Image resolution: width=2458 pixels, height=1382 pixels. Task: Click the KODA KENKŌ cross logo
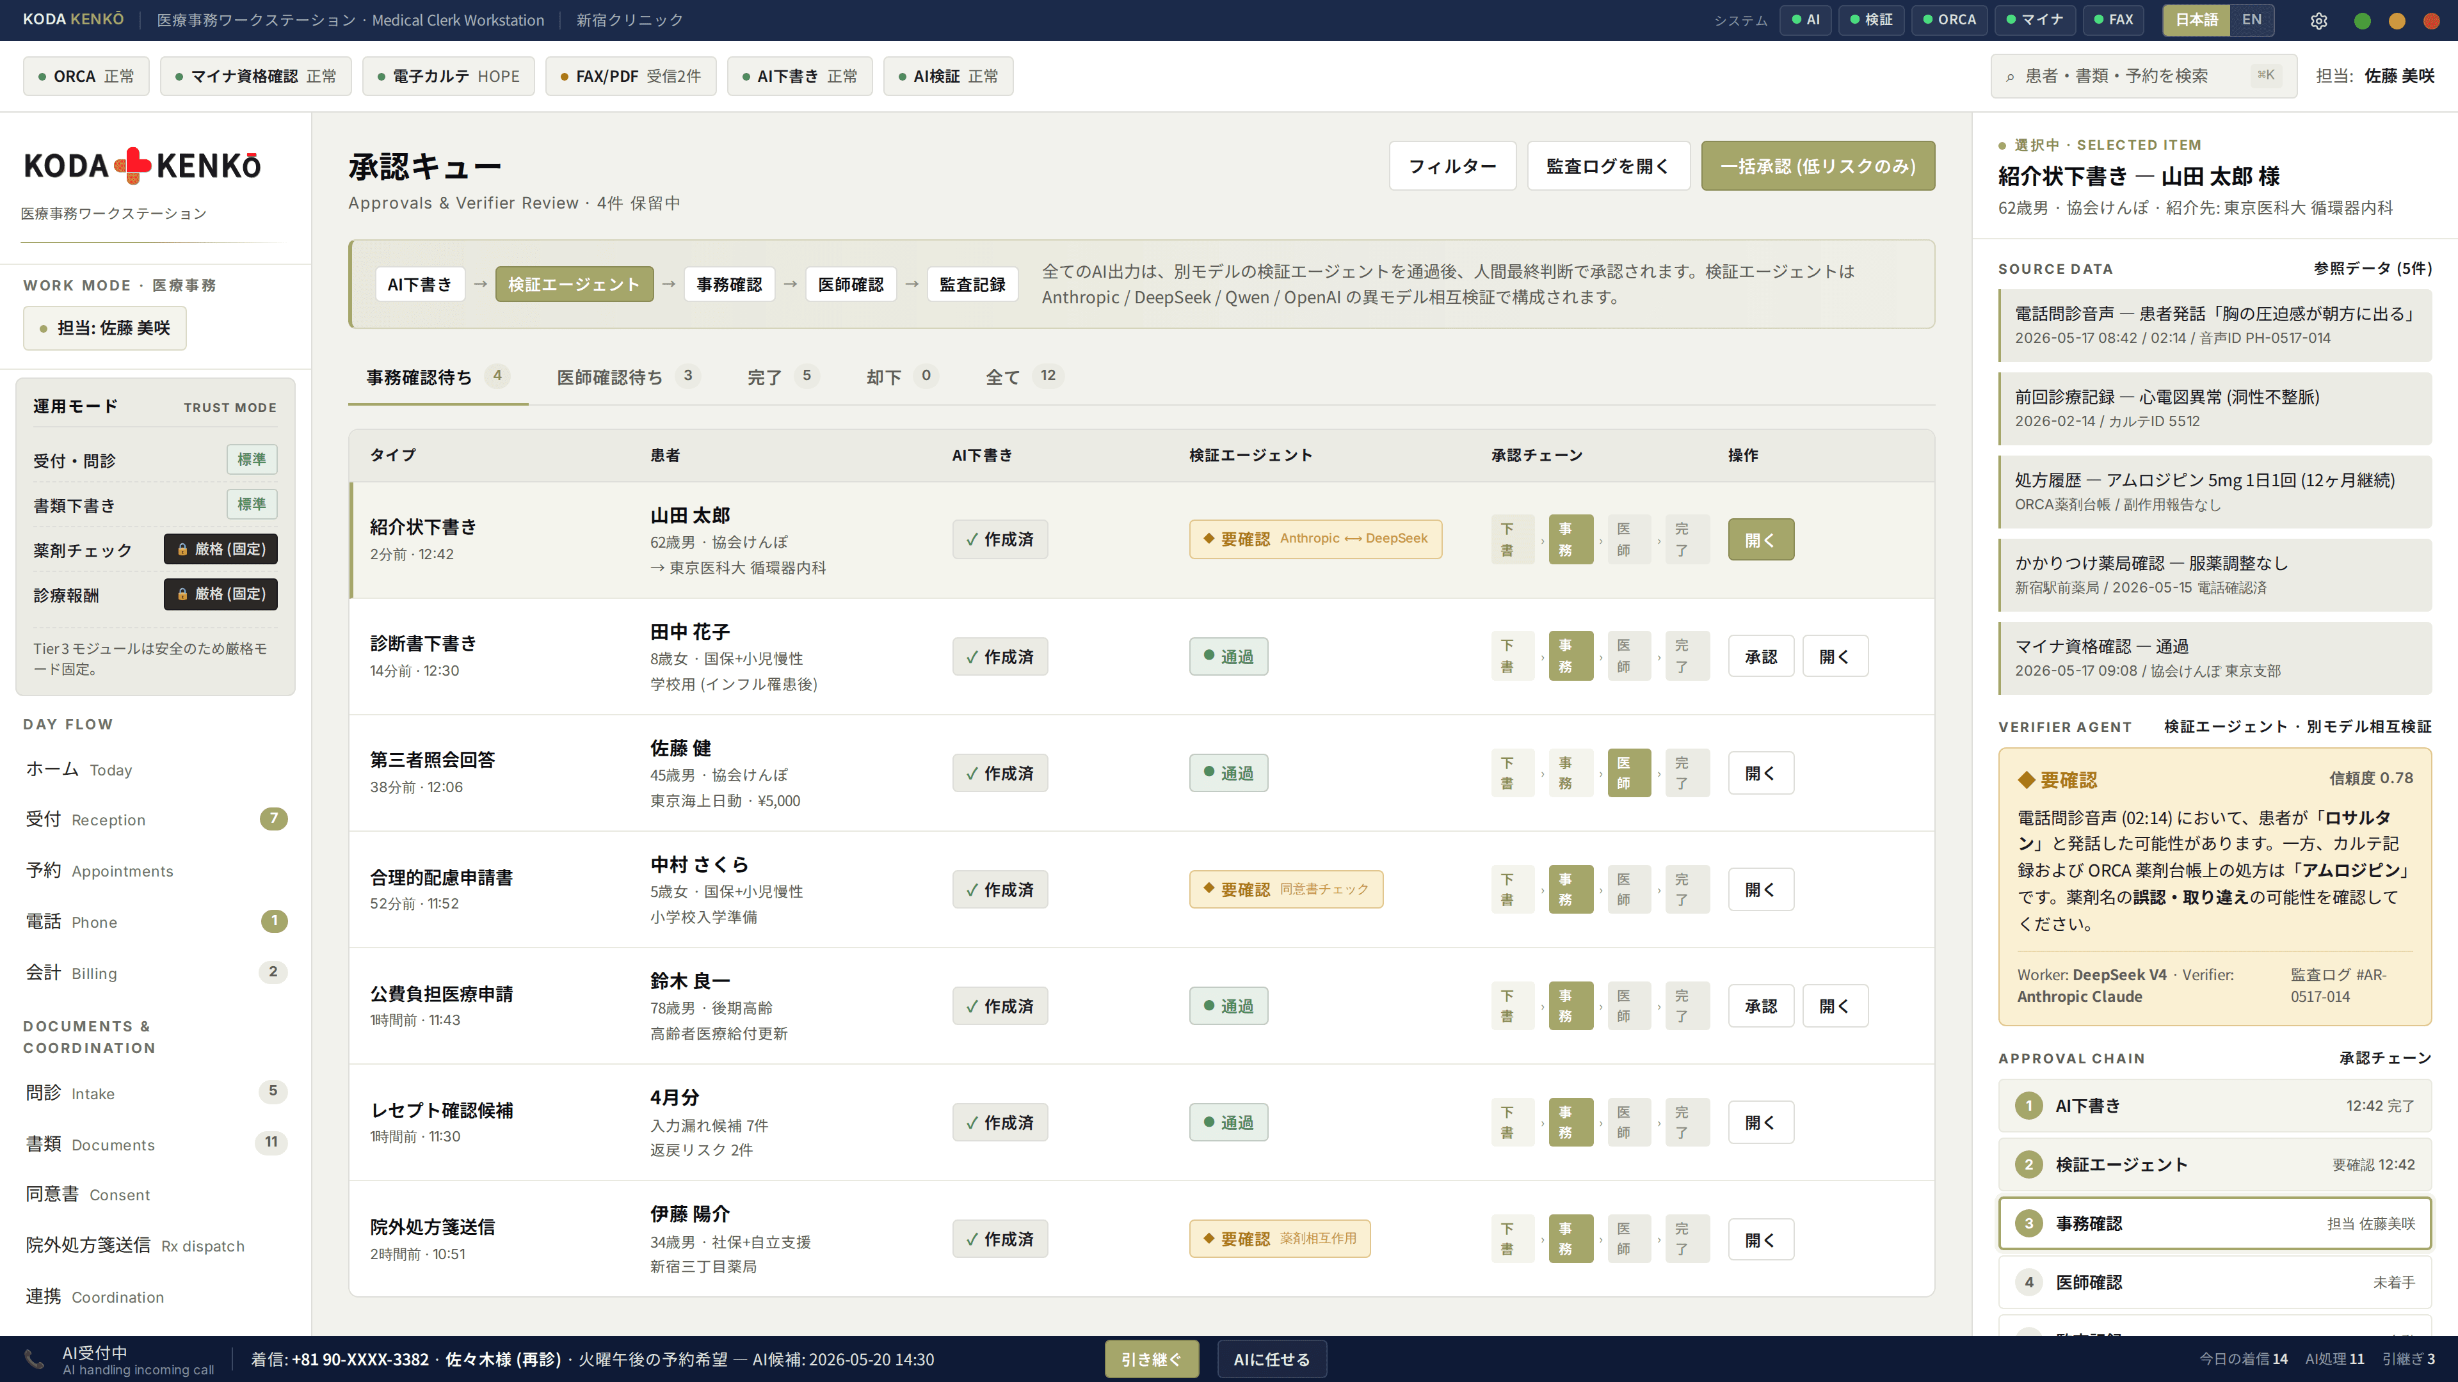click(x=134, y=165)
